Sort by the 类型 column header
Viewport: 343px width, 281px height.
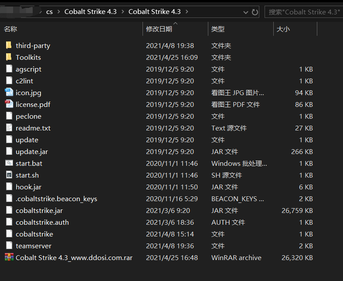[x=218, y=29]
